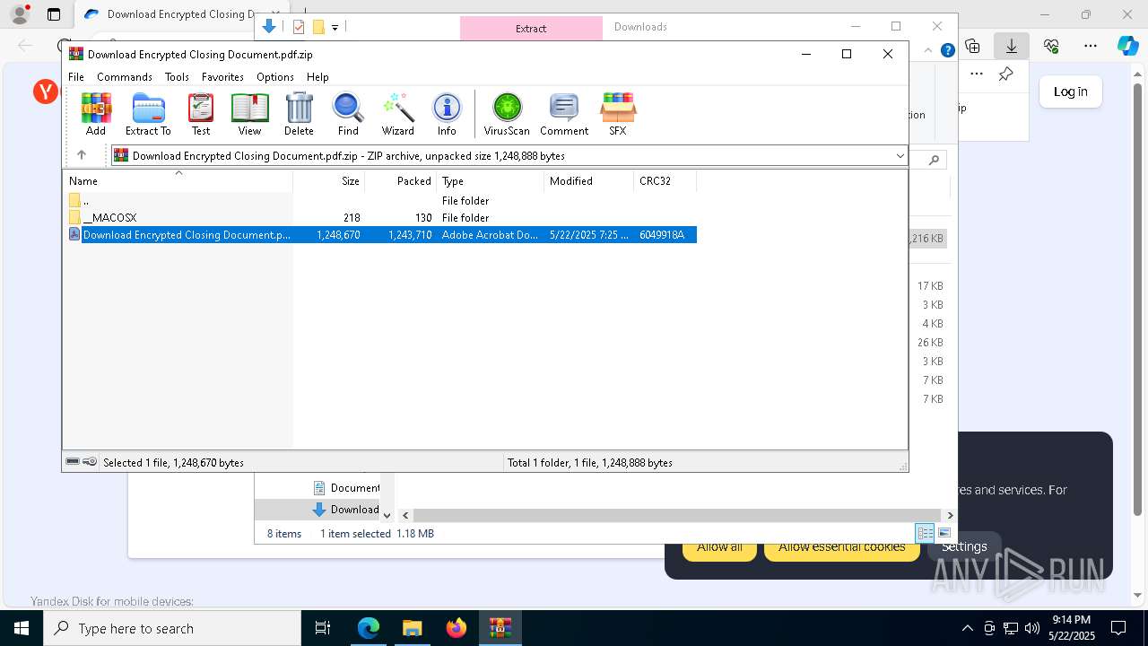1148x646 pixels.
Task: Open Task View on taskbar
Action: [x=323, y=628]
